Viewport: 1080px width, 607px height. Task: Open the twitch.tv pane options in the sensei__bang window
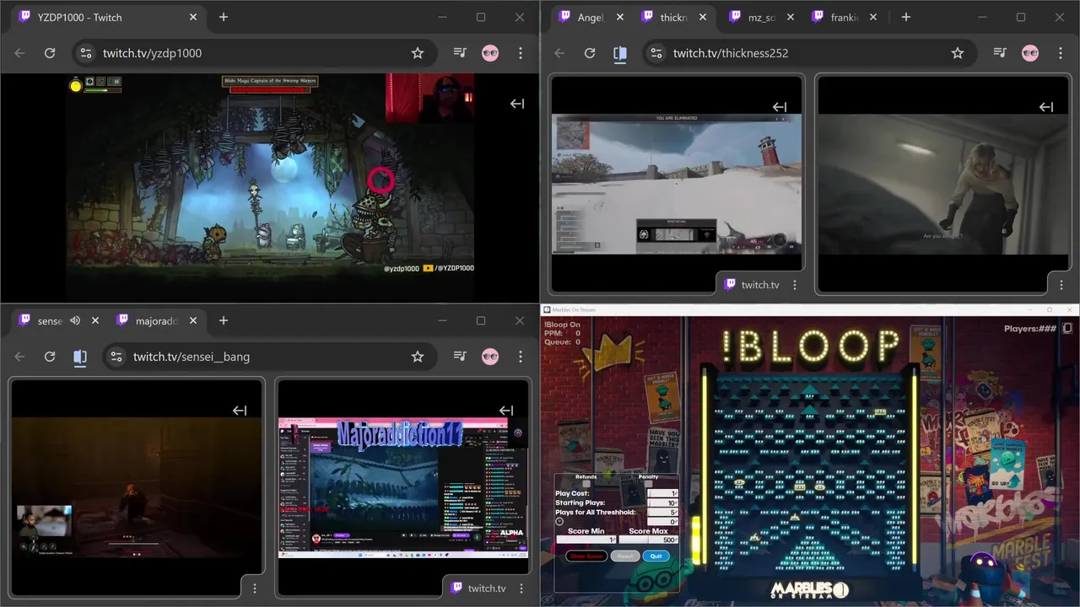pyautogui.click(x=521, y=588)
